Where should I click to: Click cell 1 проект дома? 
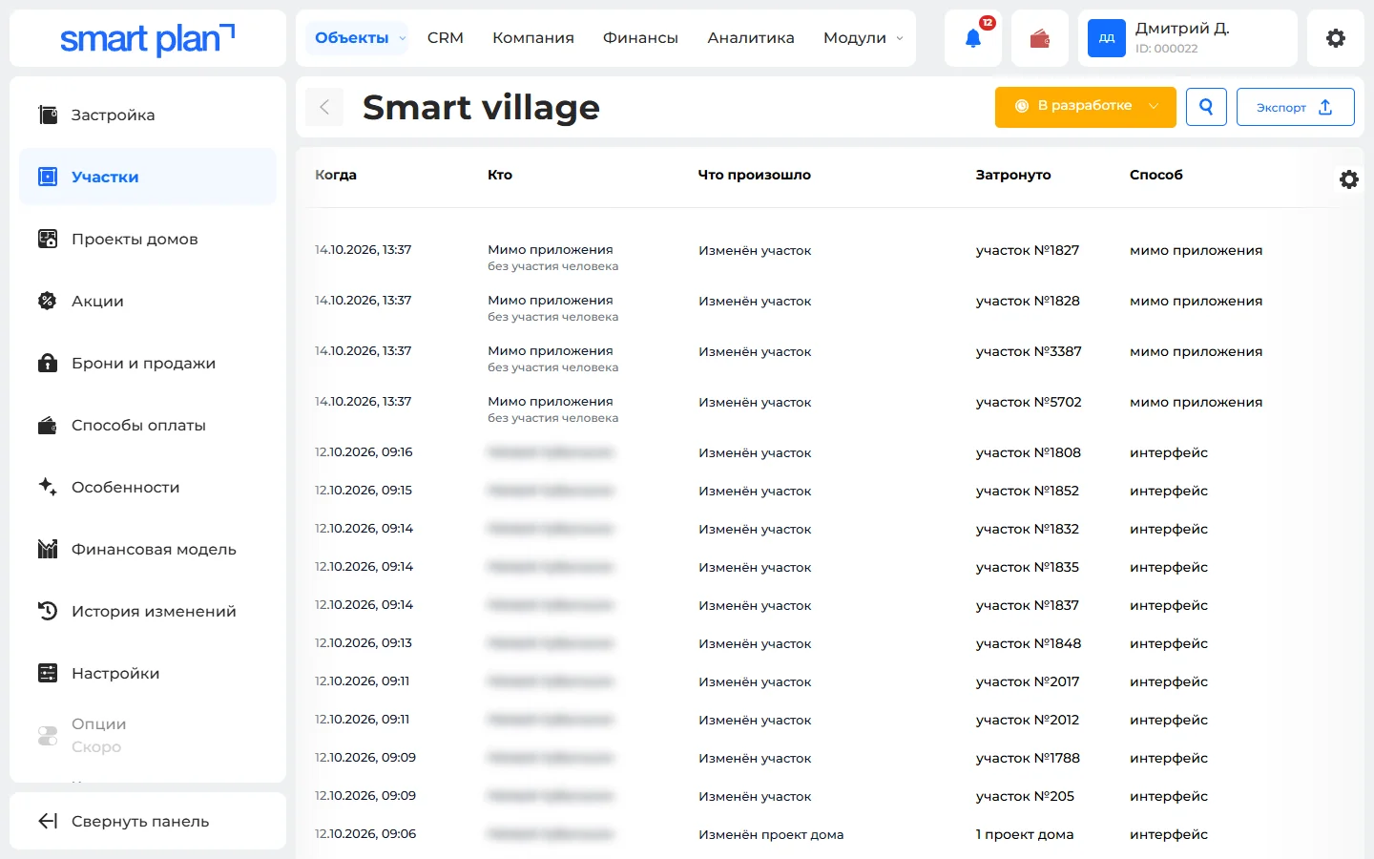1025,834
